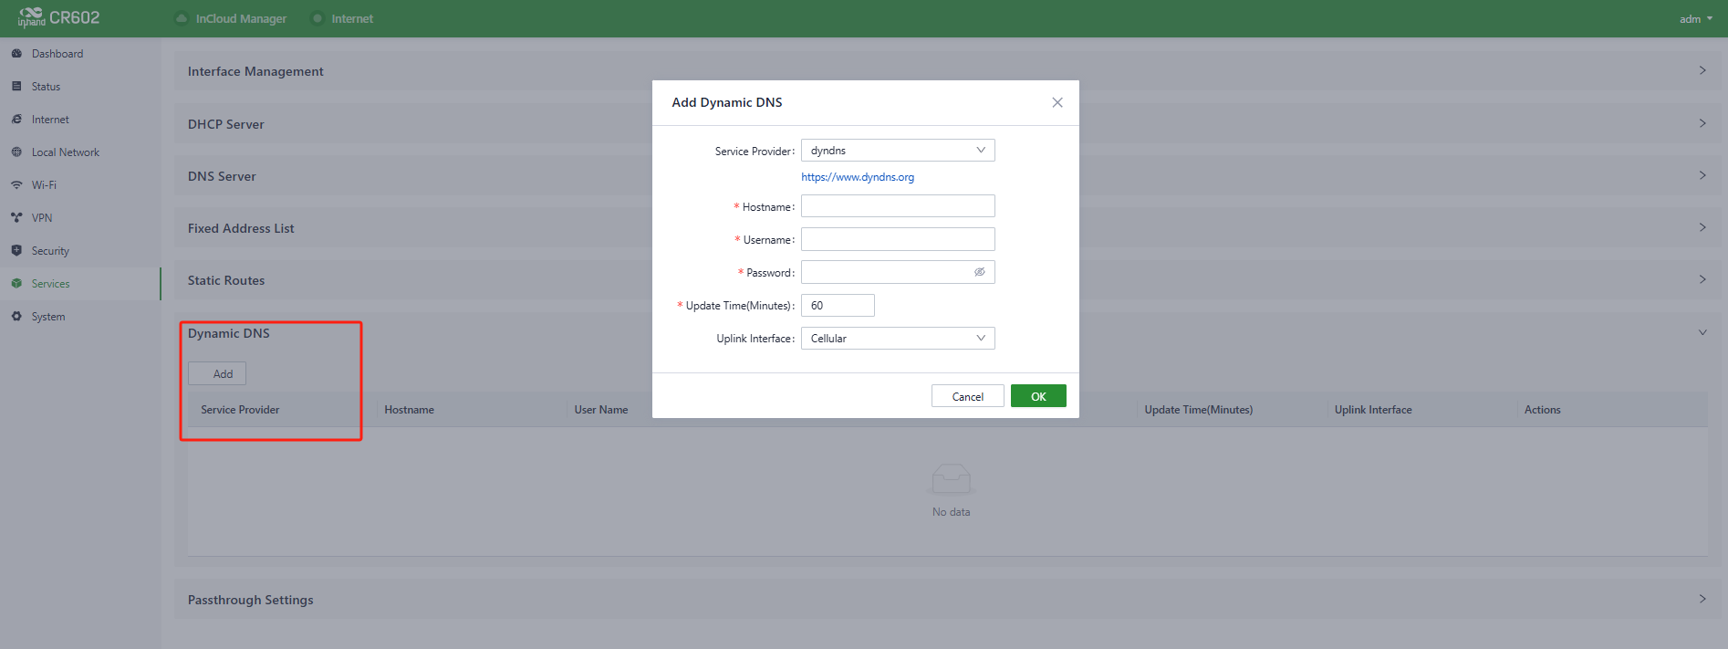Click the Add button under Dynamic DNS
1728x649 pixels.
217,373
